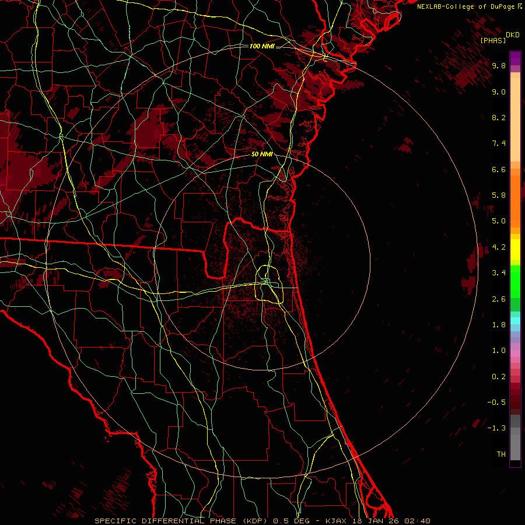Click the yellow segment of the color bar
Screen dimensions: 525x525
click(x=515, y=250)
